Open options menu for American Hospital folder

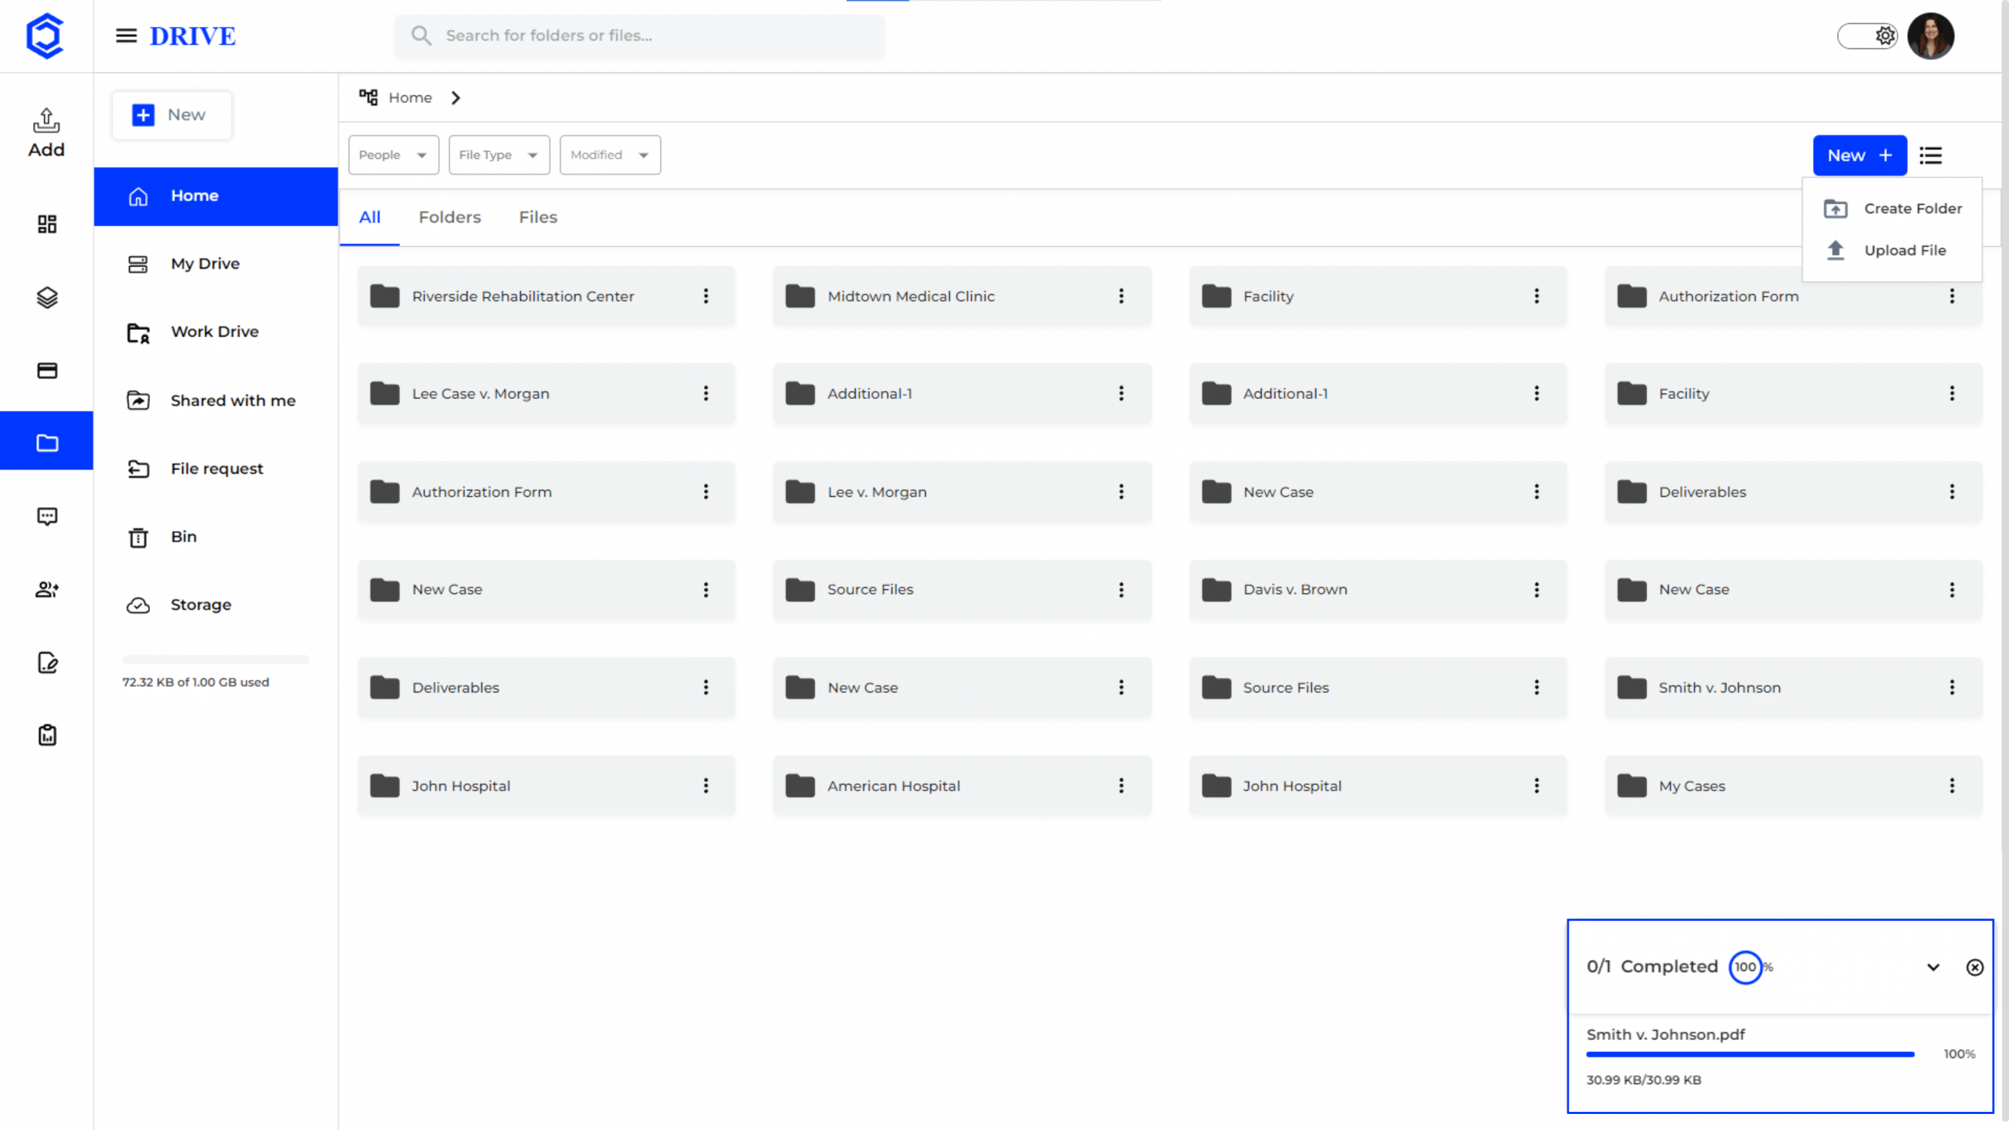point(1122,785)
